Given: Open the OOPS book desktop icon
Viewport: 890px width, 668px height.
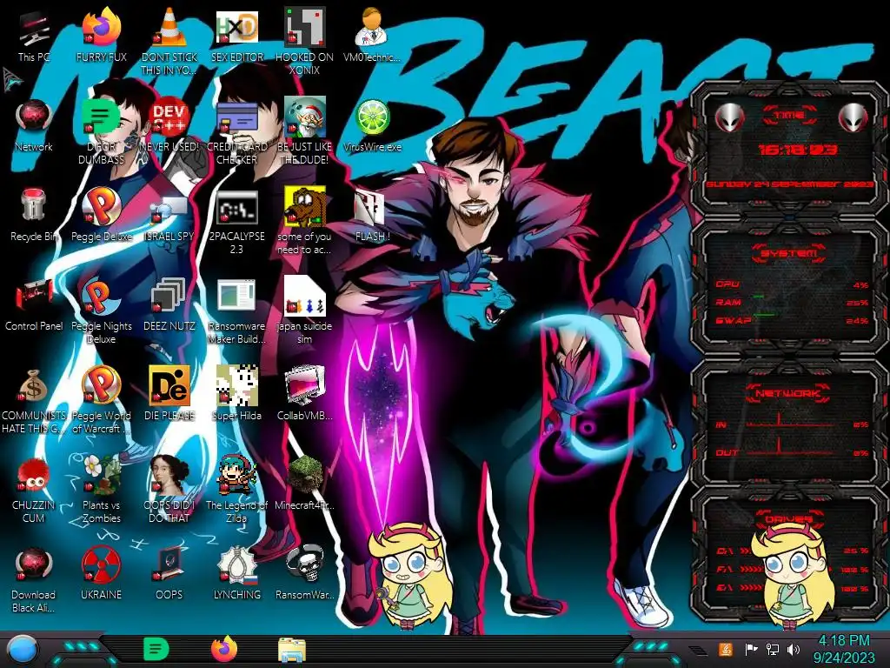Looking at the screenshot, I should click(169, 564).
